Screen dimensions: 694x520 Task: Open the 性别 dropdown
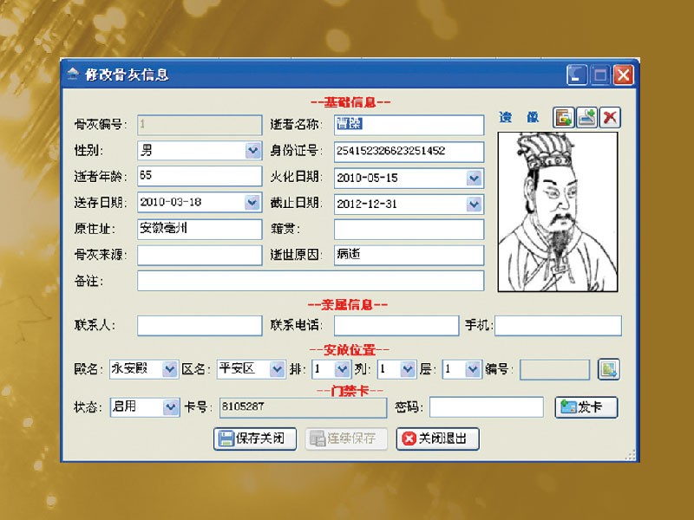(252, 150)
